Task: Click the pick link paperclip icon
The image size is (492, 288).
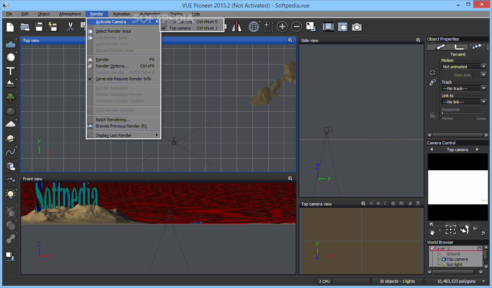Action: [432, 83]
